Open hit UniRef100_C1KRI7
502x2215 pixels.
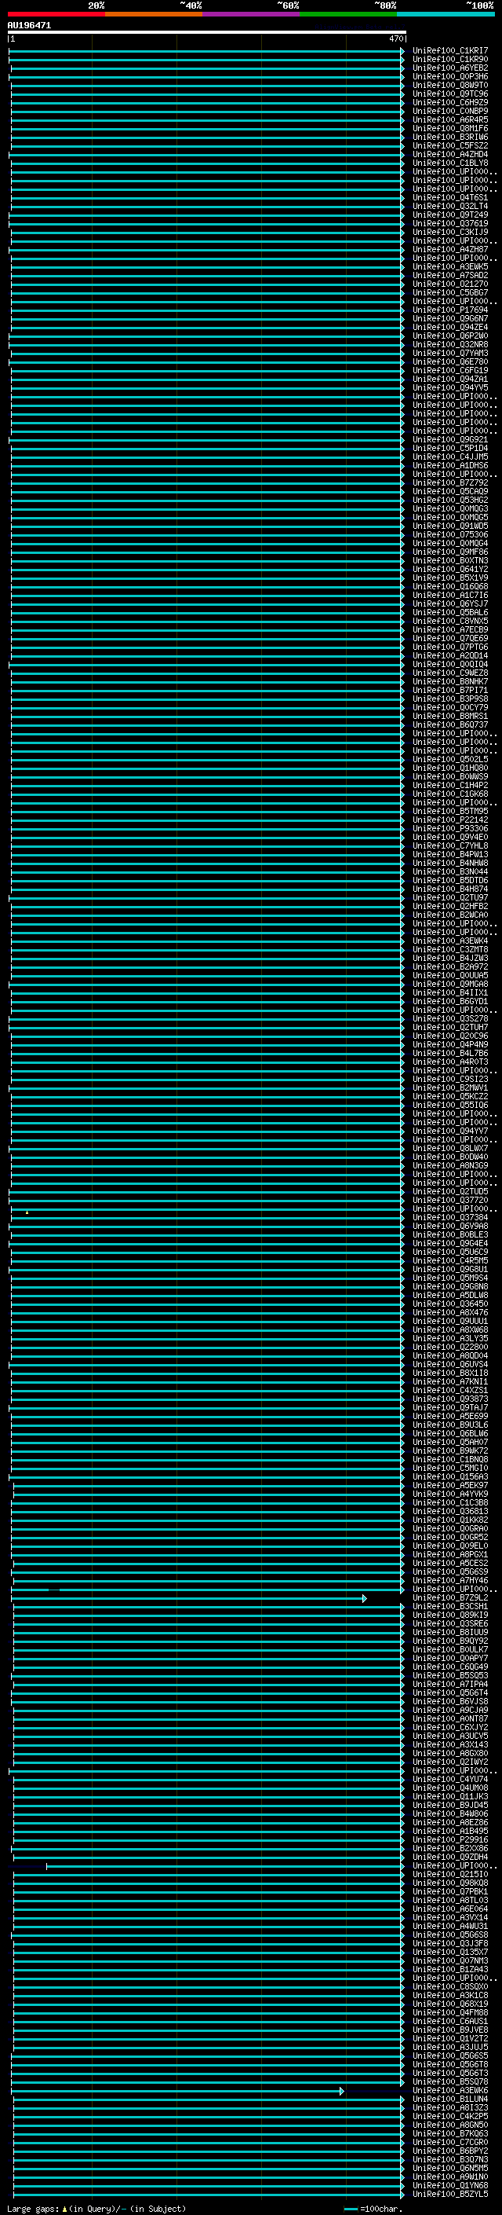pyautogui.click(x=449, y=51)
